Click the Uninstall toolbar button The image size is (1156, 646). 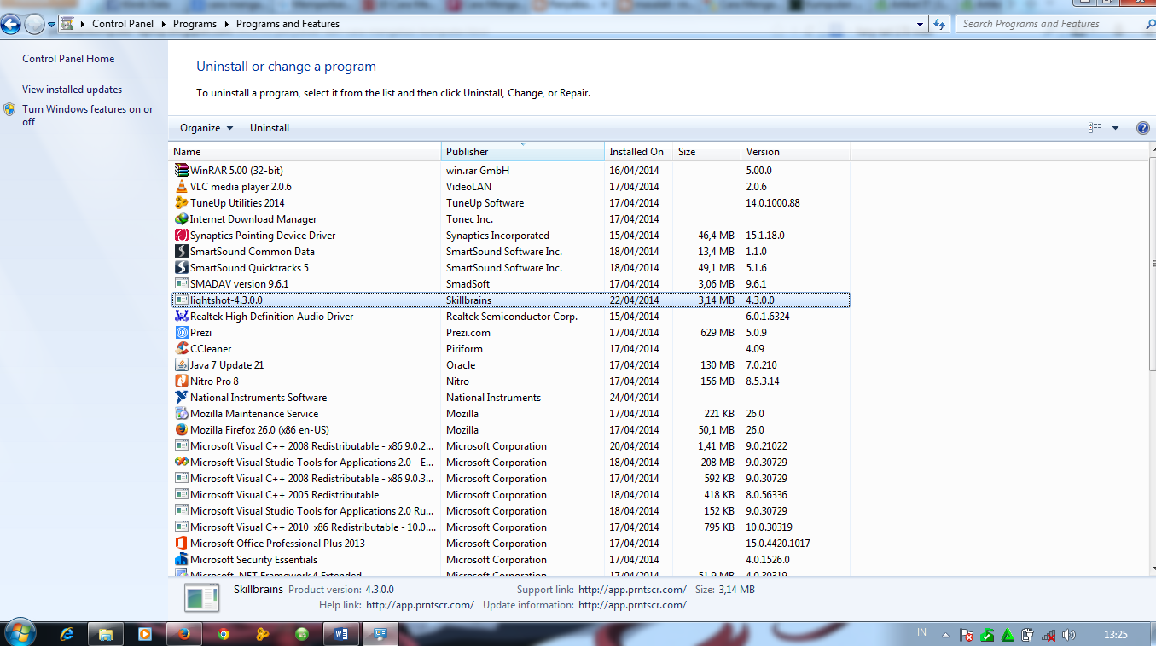(x=270, y=128)
